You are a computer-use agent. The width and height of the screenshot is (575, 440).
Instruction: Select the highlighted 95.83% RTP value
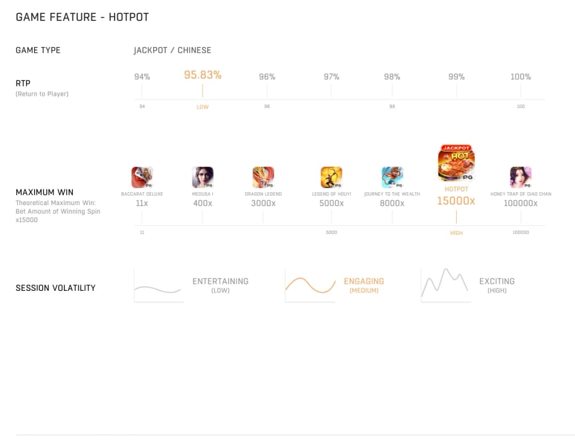(x=202, y=75)
